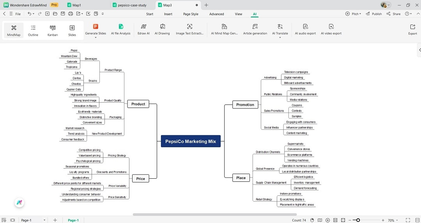Open the Start ribbon tab

coord(150,14)
